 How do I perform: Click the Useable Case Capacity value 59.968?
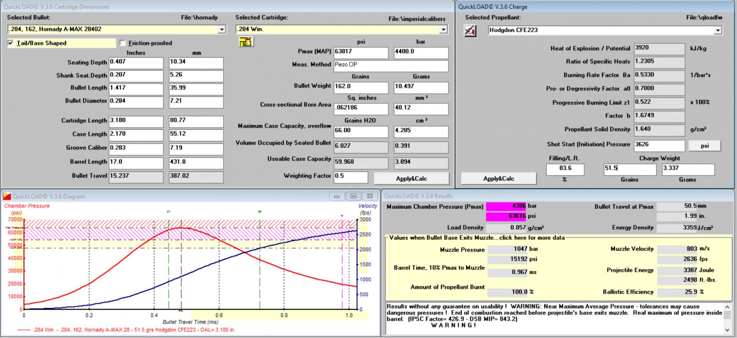point(361,163)
